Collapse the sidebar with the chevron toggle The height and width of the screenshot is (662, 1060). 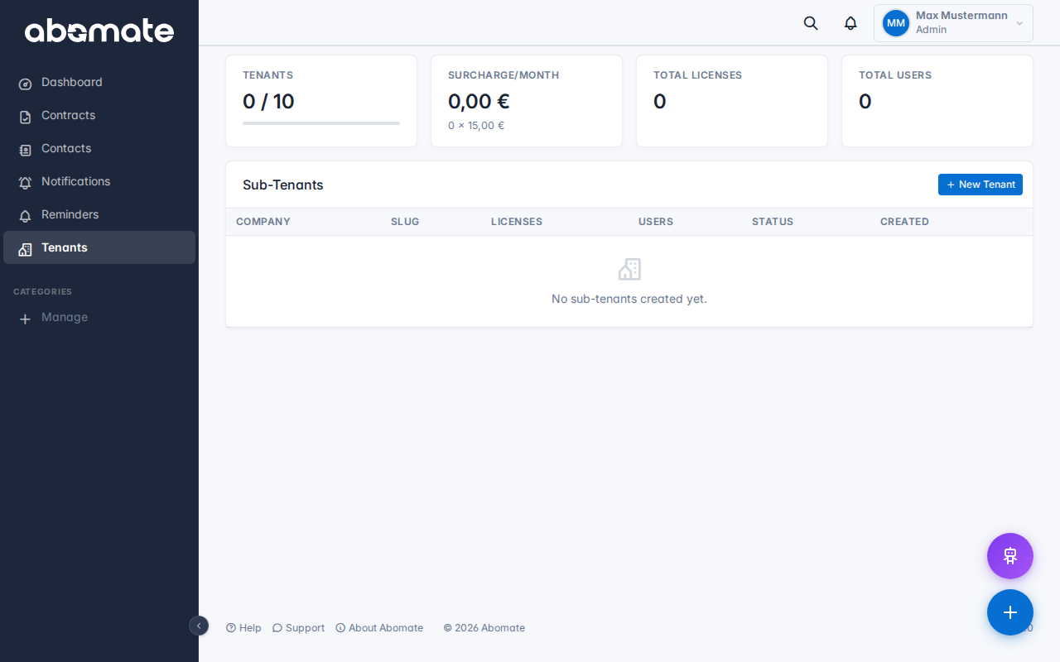[x=199, y=626]
